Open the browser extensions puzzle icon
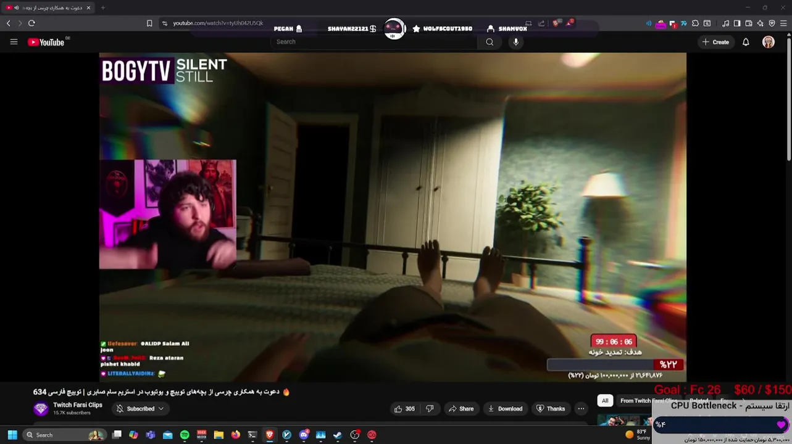Image resolution: width=792 pixels, height=444 pixels. (695, 23)
